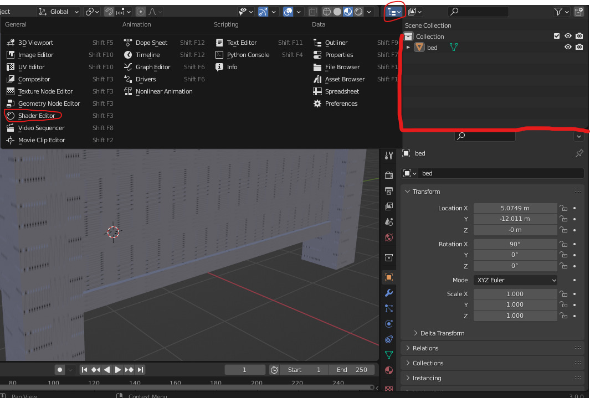590x398 pixels.
Task: Open the Tool properties tab
Action: [x=389, y=155]
